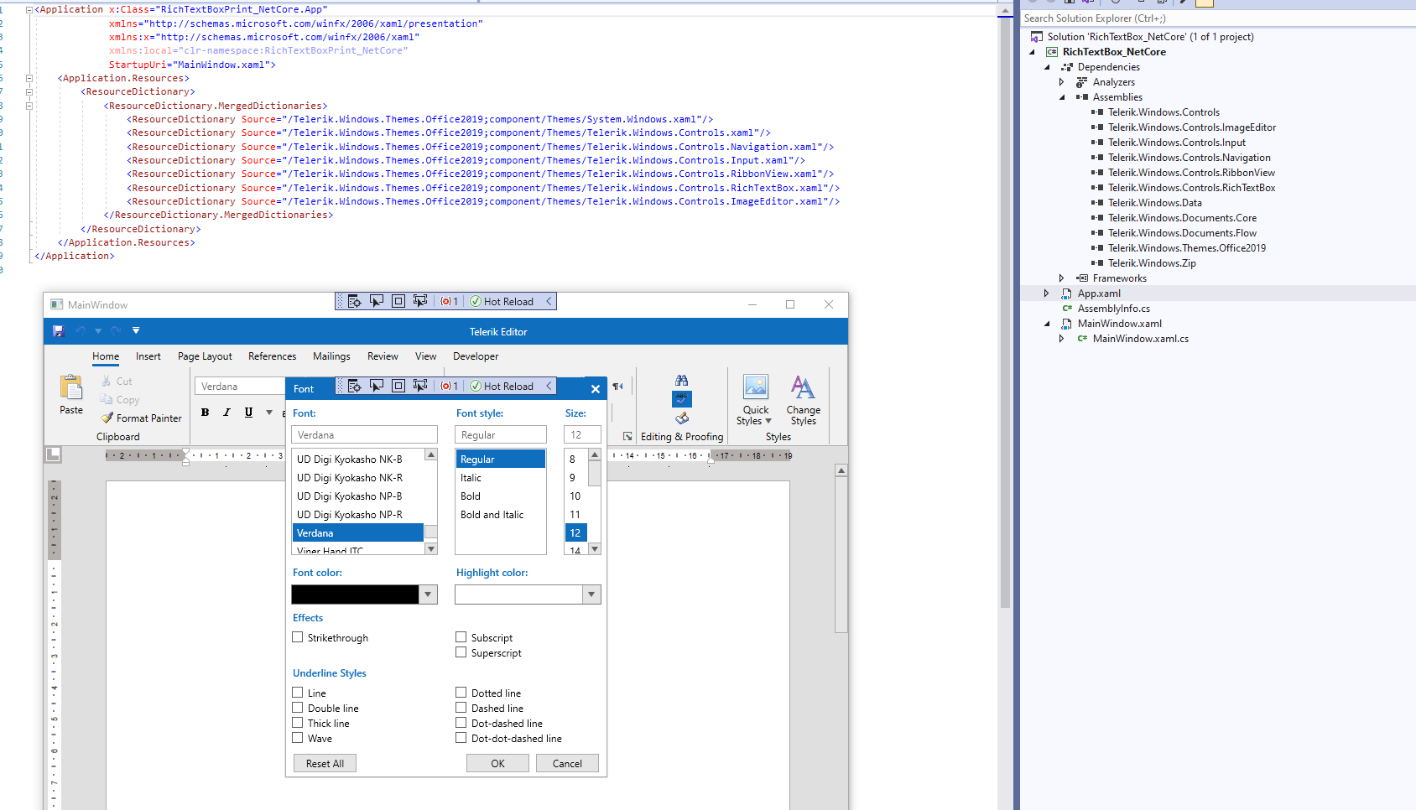Check the Superscript option
1416x810 pixels.
pos(461,652)
